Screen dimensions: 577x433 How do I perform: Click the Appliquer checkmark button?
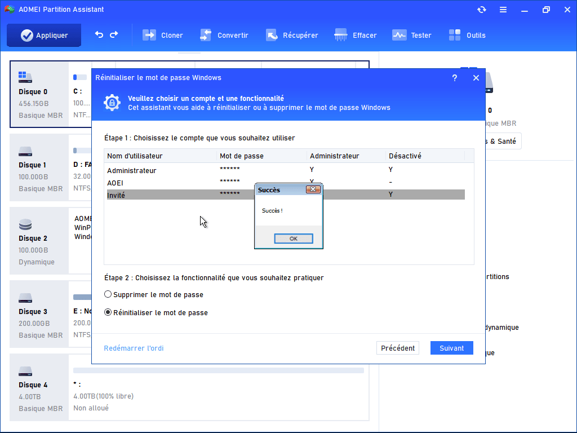coord(44,35)
